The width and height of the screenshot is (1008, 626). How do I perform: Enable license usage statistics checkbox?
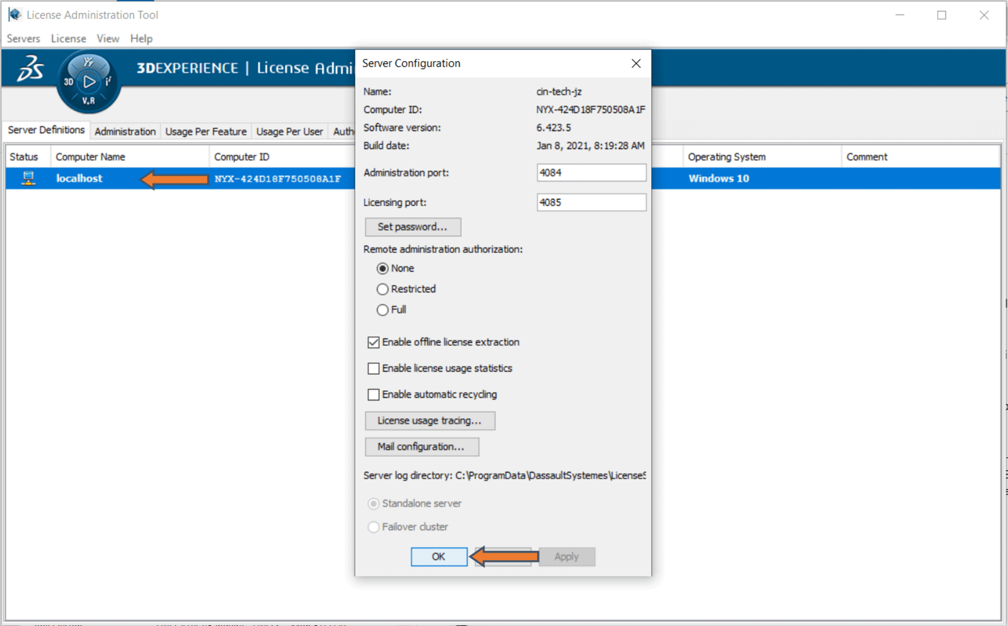point(373,369)
